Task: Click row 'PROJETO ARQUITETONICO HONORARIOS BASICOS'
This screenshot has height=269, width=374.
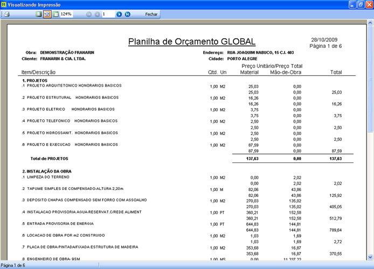Action: [x=74, y=86]
